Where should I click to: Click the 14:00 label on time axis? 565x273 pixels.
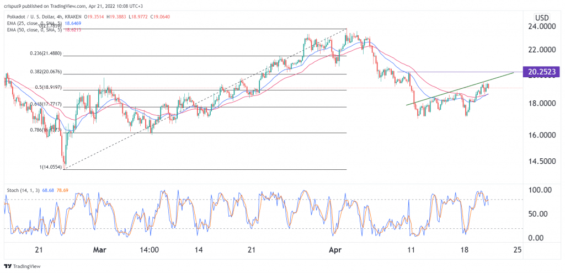[x=150, y=249]
